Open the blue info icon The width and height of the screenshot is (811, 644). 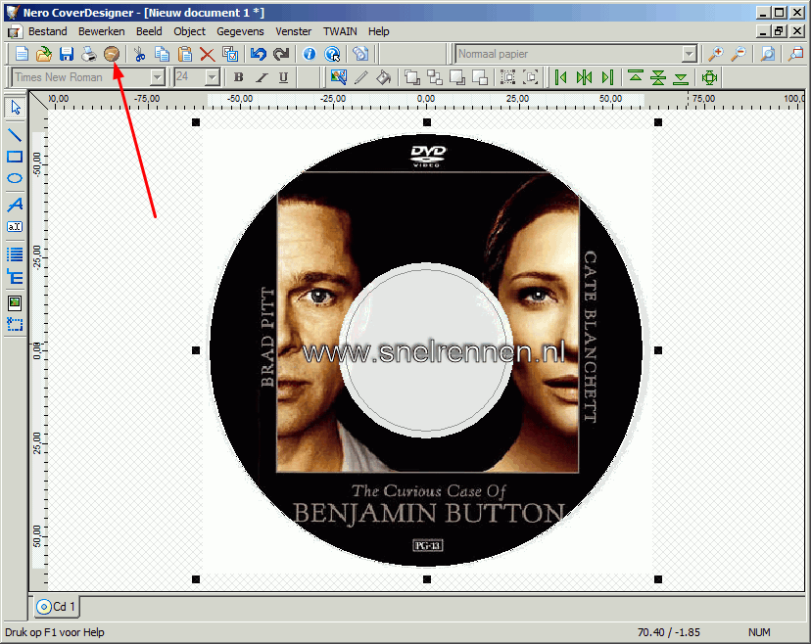pos(310,54)
